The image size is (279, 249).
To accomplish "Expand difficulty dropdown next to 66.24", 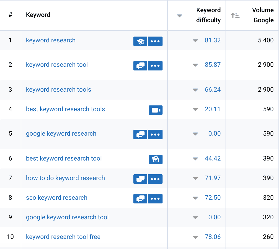I will click(195, 90).
